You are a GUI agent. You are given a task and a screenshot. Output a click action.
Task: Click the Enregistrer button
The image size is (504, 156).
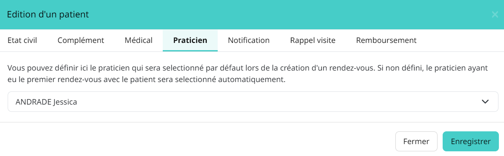point(471,141)
